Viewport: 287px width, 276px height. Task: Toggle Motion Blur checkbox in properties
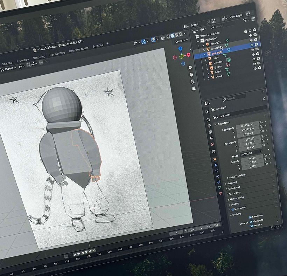[x=232, y=209]
